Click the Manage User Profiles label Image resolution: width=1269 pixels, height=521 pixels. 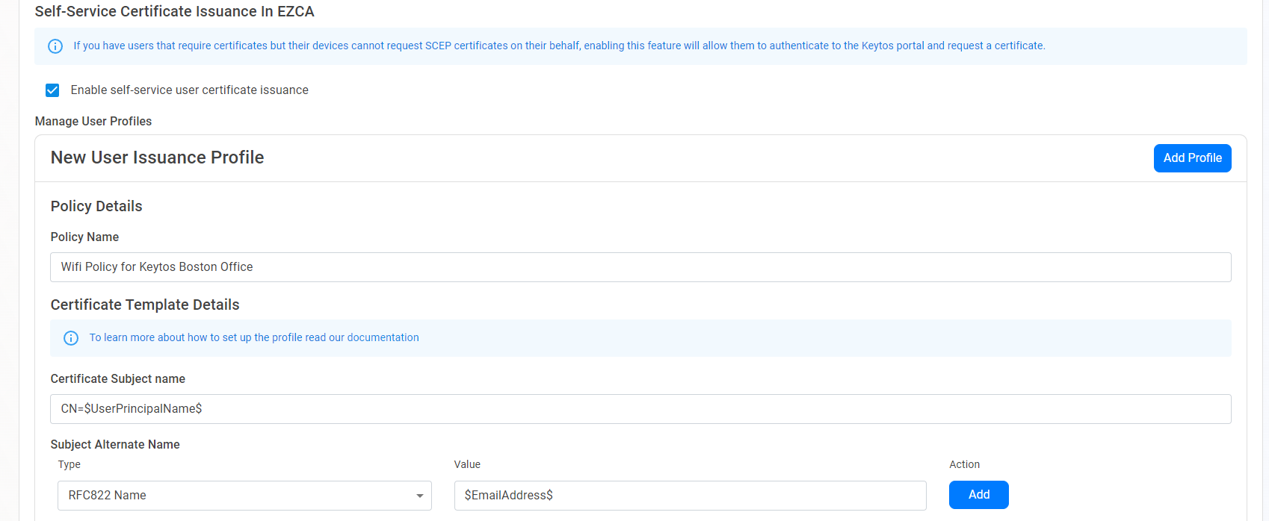[93, 121]
